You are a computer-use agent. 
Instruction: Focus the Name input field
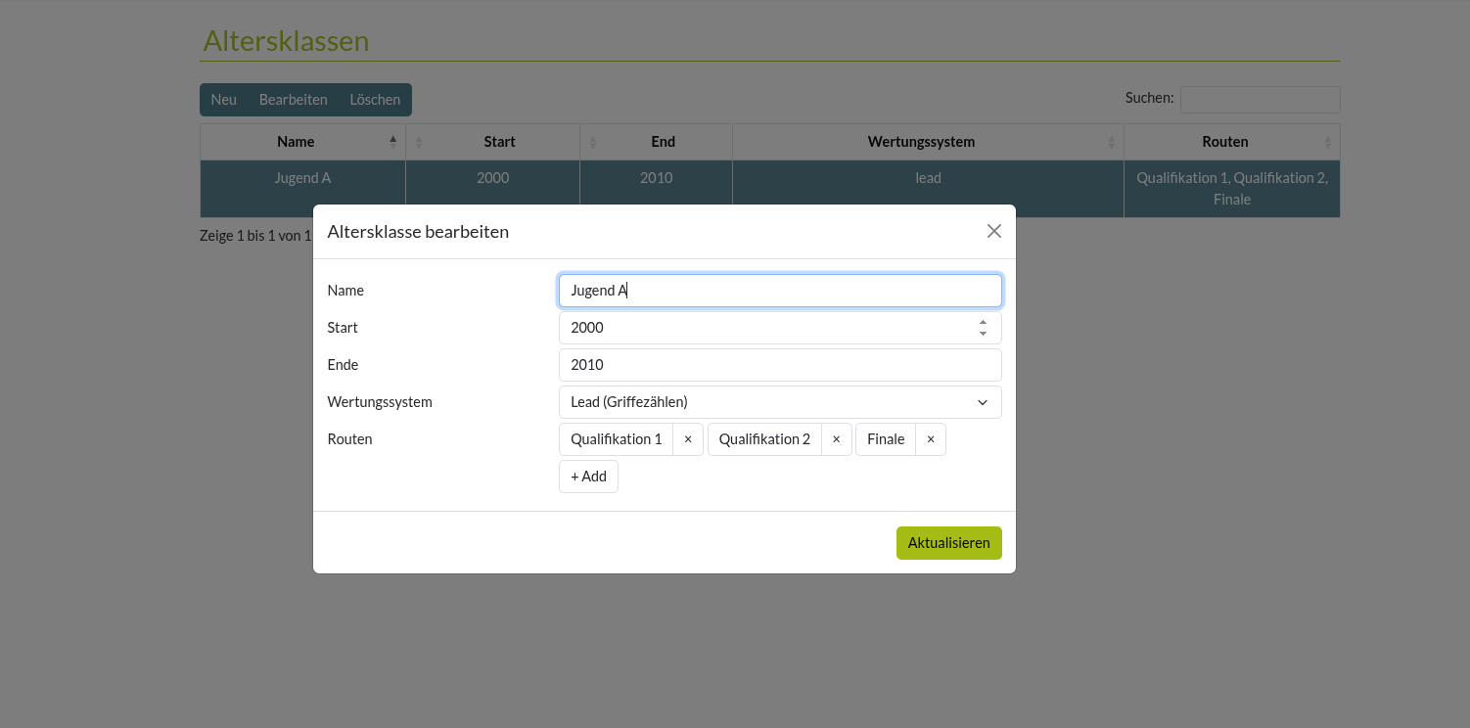780,291
